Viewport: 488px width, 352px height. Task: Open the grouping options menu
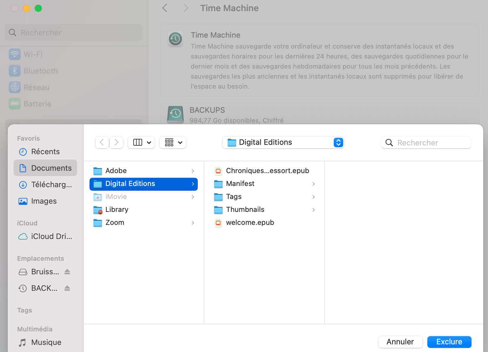pyautogui.click(x=173, y=142)
